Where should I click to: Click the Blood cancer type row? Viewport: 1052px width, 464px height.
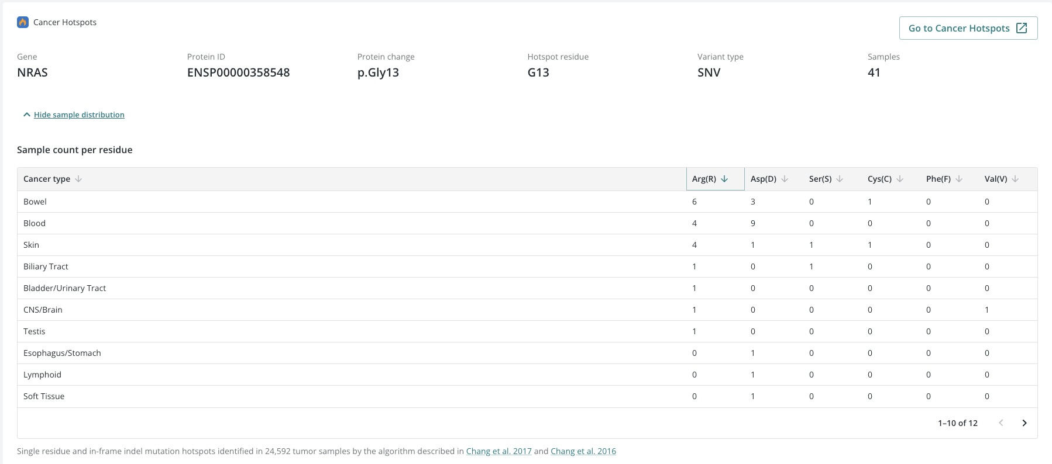(x=35, y=223)
